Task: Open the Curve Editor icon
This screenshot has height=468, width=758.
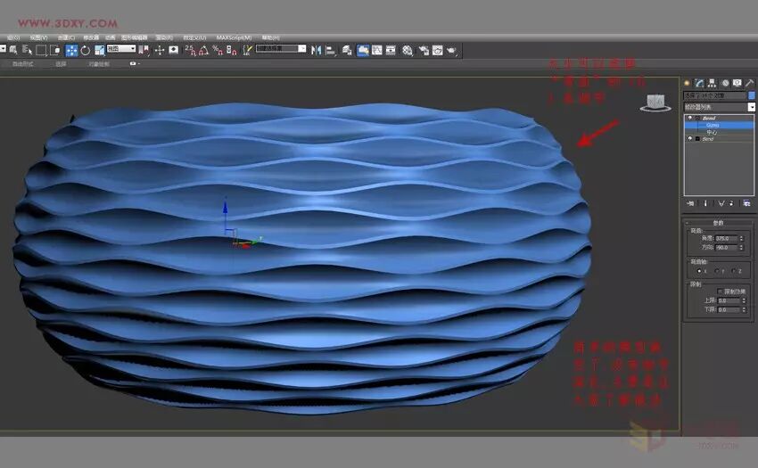Action: pyautogui.click(x=376, y=50)
